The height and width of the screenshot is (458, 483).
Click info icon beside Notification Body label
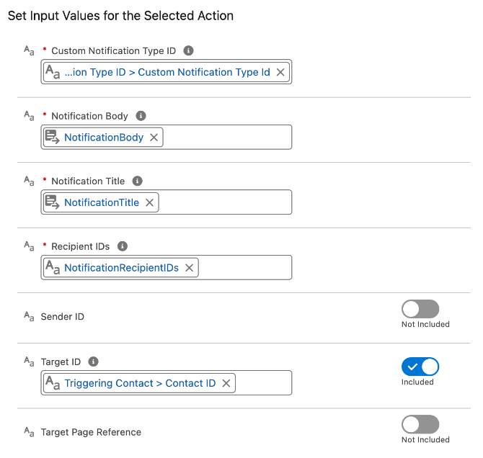(x=141, y=116)
